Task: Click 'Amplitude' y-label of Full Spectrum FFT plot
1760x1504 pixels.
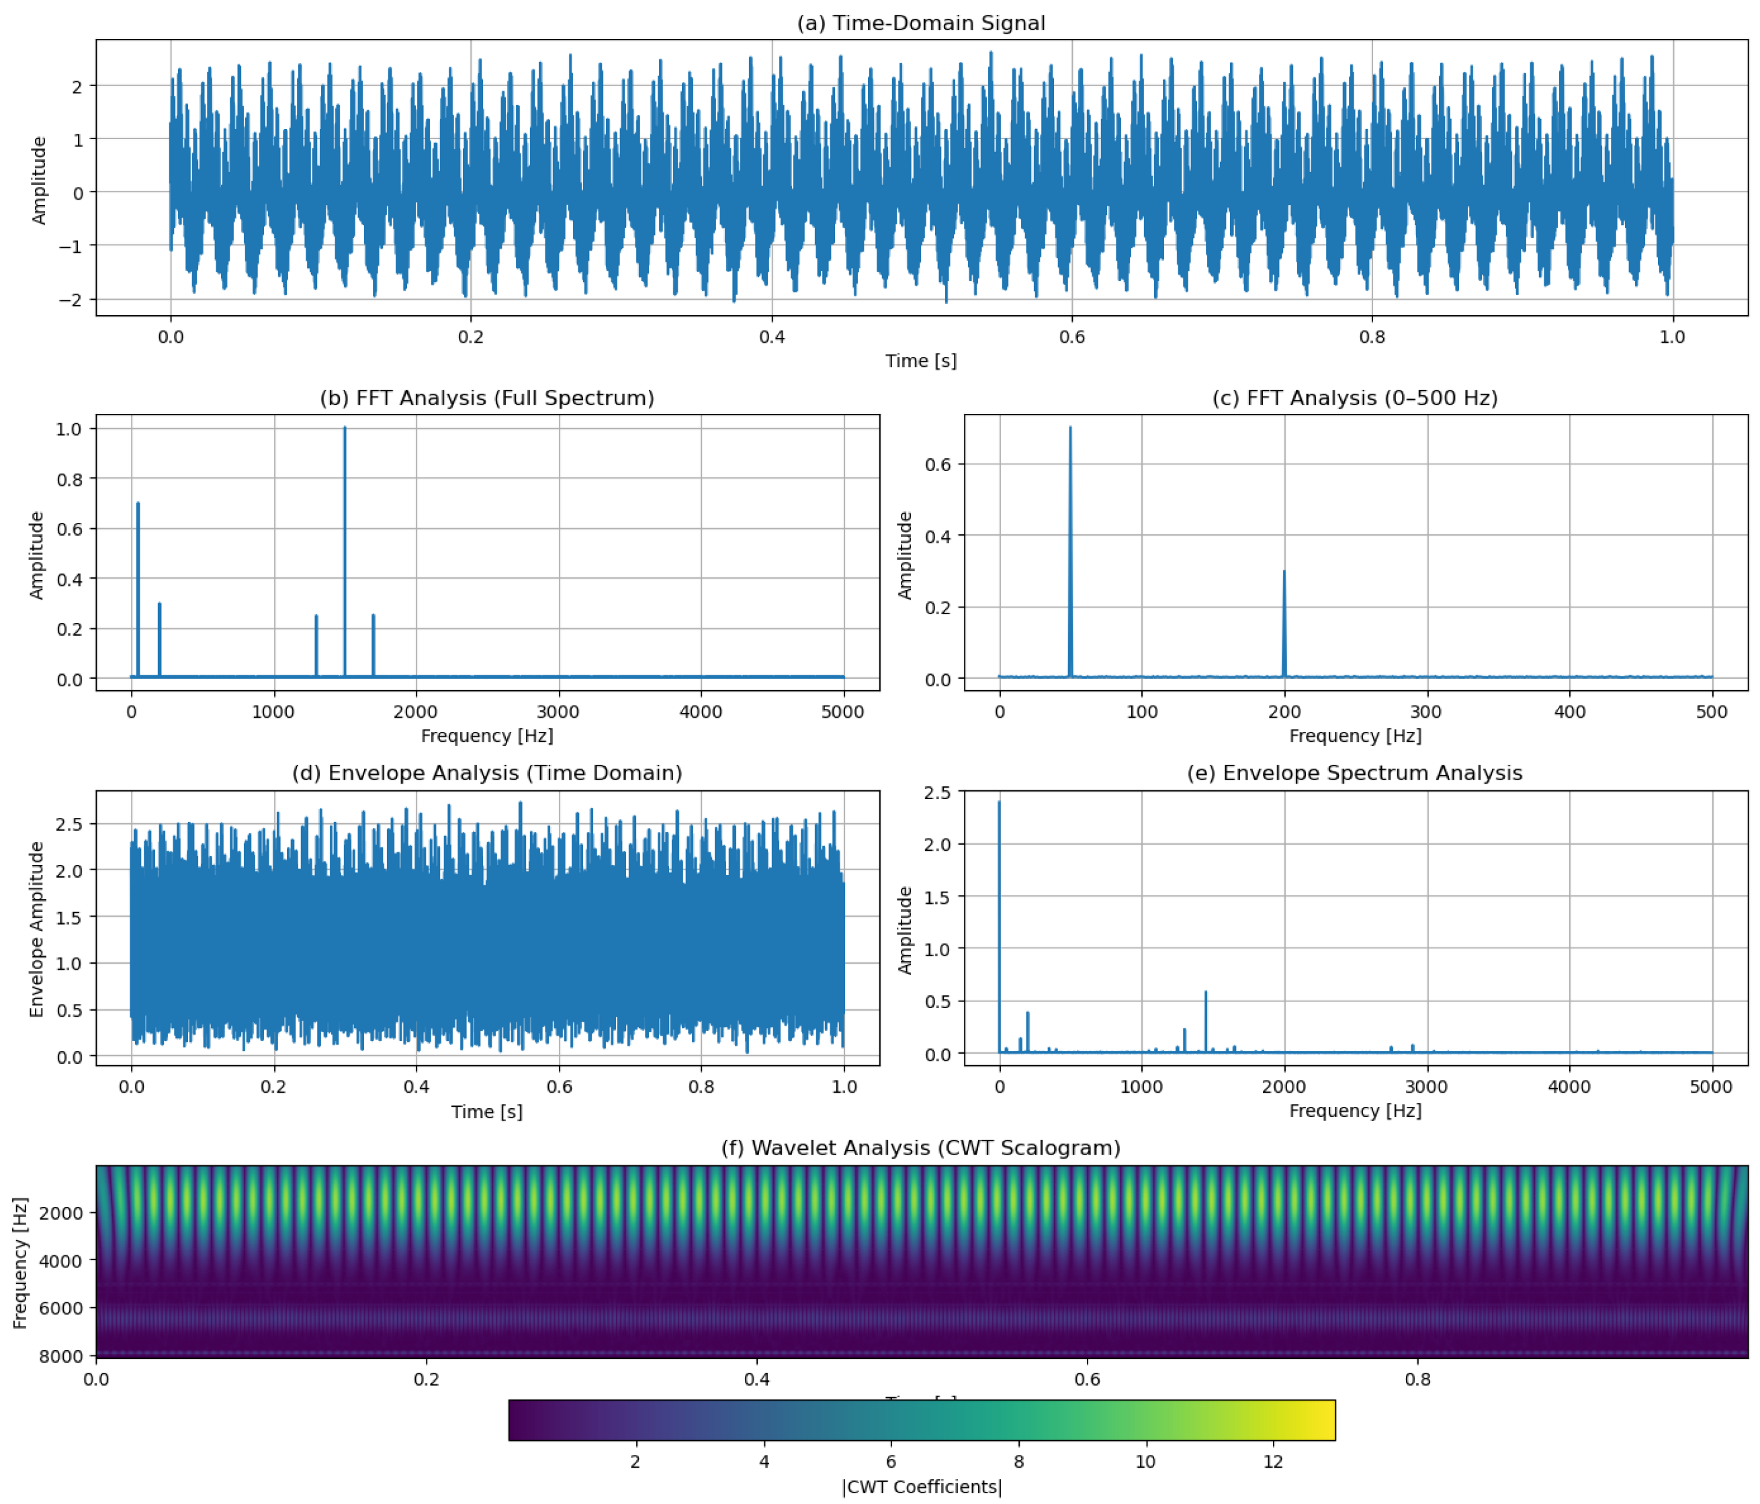Action: tap(36, 555)
